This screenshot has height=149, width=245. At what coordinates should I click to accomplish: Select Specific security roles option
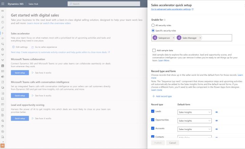pyautogui.click(x=153, y=30)
